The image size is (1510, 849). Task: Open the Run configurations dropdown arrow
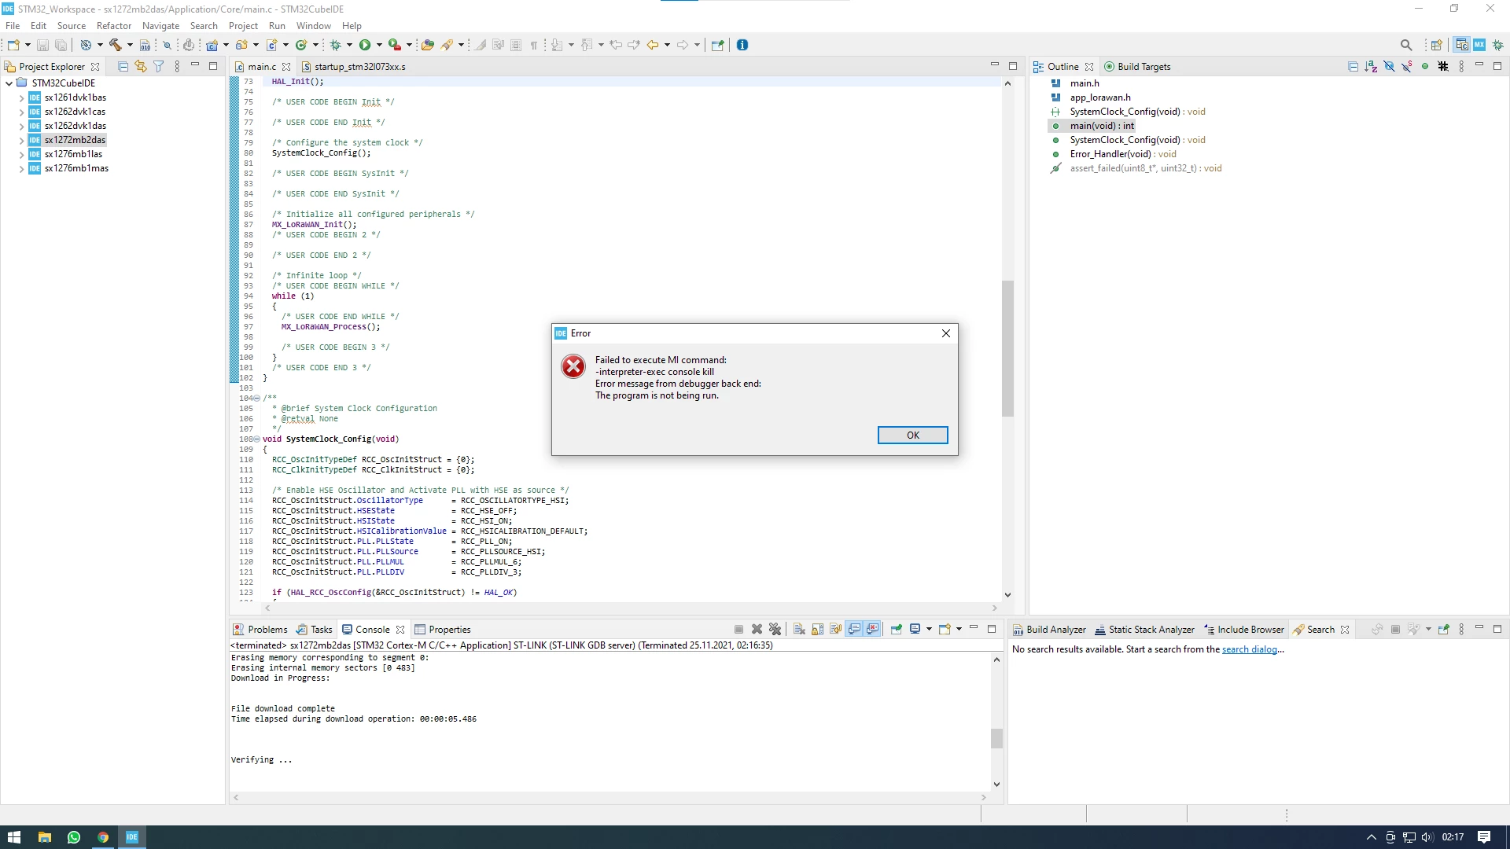pos(379,45)
